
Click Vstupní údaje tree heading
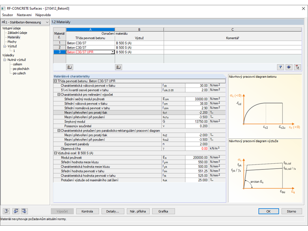click(x=11, y=28)
